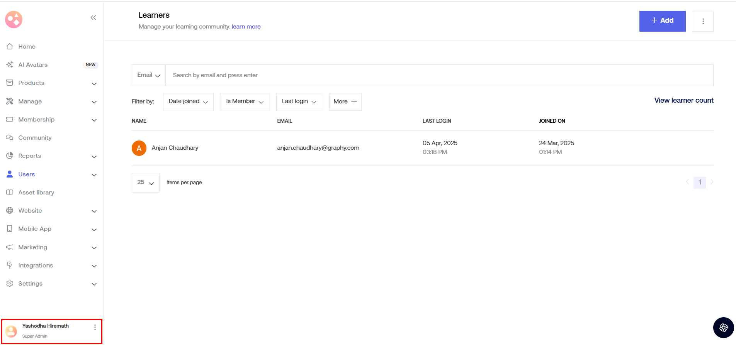Click View learner count link

[x=683, y=100]
